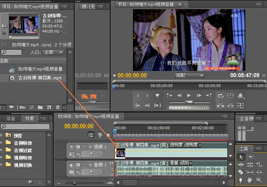This screenshot has height=187, width=267.
Task: Open the Trim monitor button
Action: [240, 105]
